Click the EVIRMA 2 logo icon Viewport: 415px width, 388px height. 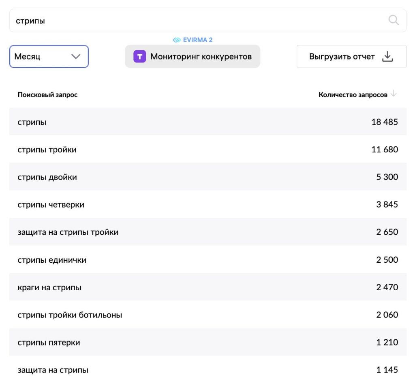click(177, 40)
